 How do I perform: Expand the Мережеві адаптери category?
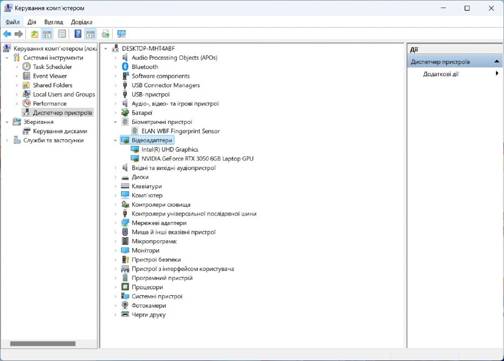pos(116,223)
